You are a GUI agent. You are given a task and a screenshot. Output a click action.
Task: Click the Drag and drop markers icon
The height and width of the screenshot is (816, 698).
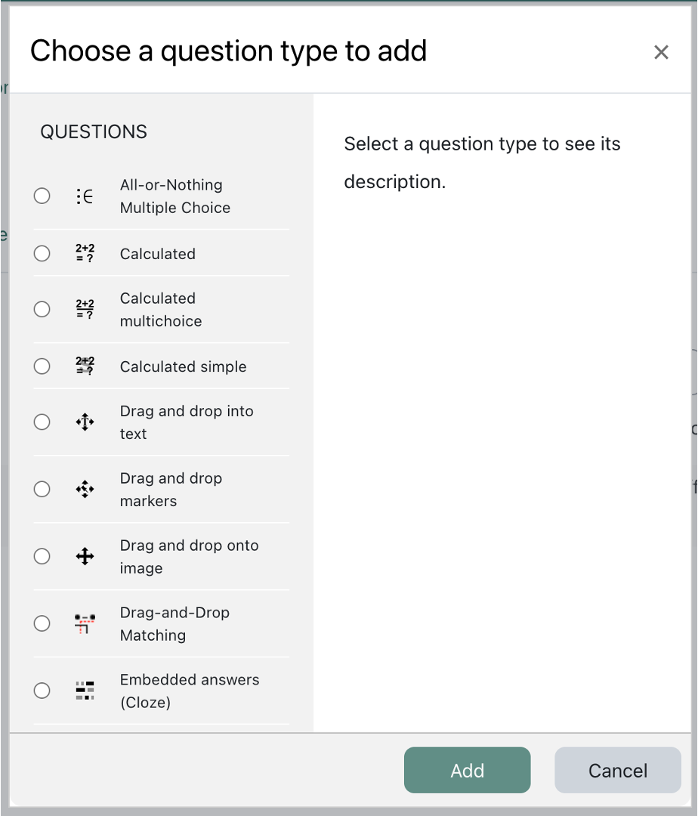(85, 489)
